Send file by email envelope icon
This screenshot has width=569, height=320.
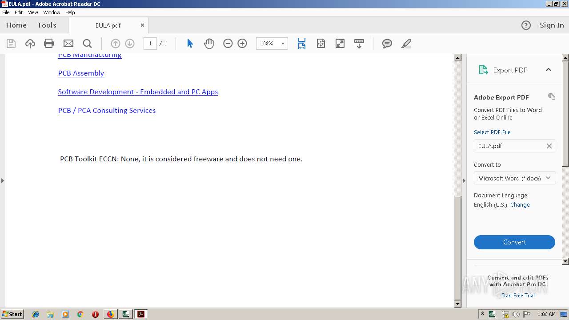tap(68, 44)
